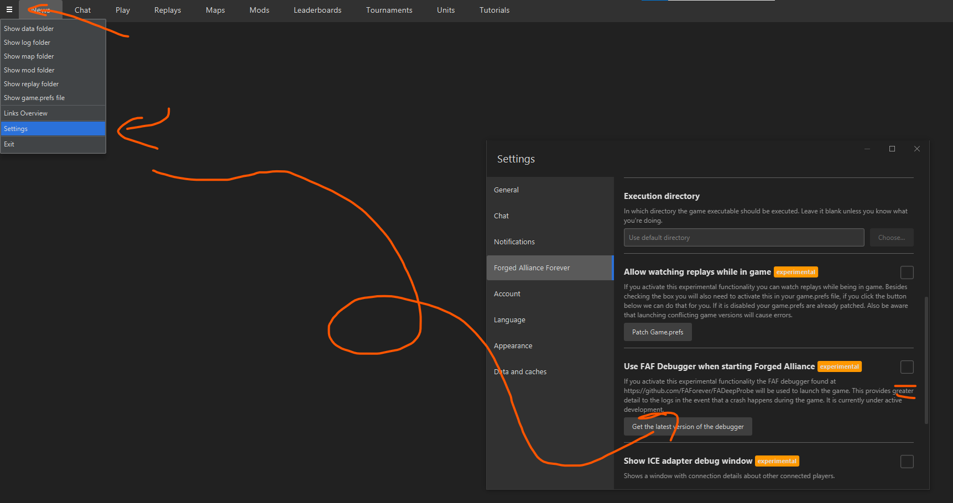Open Chat category in Settings sidebar

click(x=550, y=216)
